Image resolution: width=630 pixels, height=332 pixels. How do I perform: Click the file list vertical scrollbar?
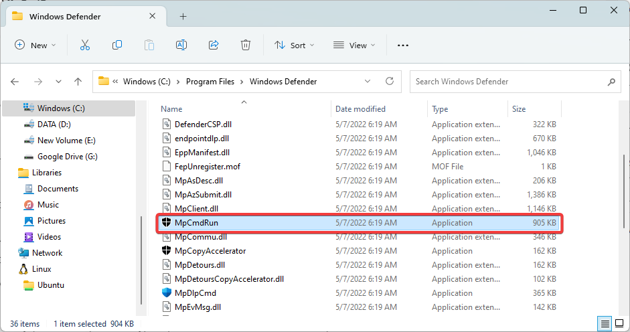[x=624, y=191]
